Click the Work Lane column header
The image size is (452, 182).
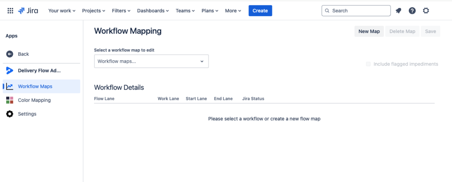click(168, 98)
